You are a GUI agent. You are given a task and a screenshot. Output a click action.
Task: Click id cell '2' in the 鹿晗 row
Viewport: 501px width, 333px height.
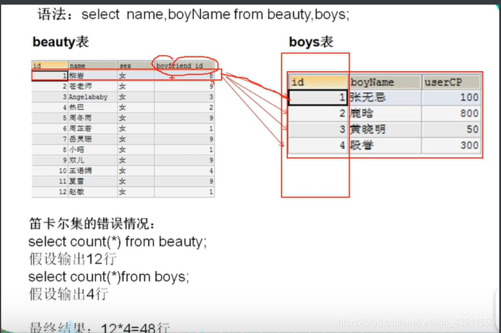[x=318, y=114]
